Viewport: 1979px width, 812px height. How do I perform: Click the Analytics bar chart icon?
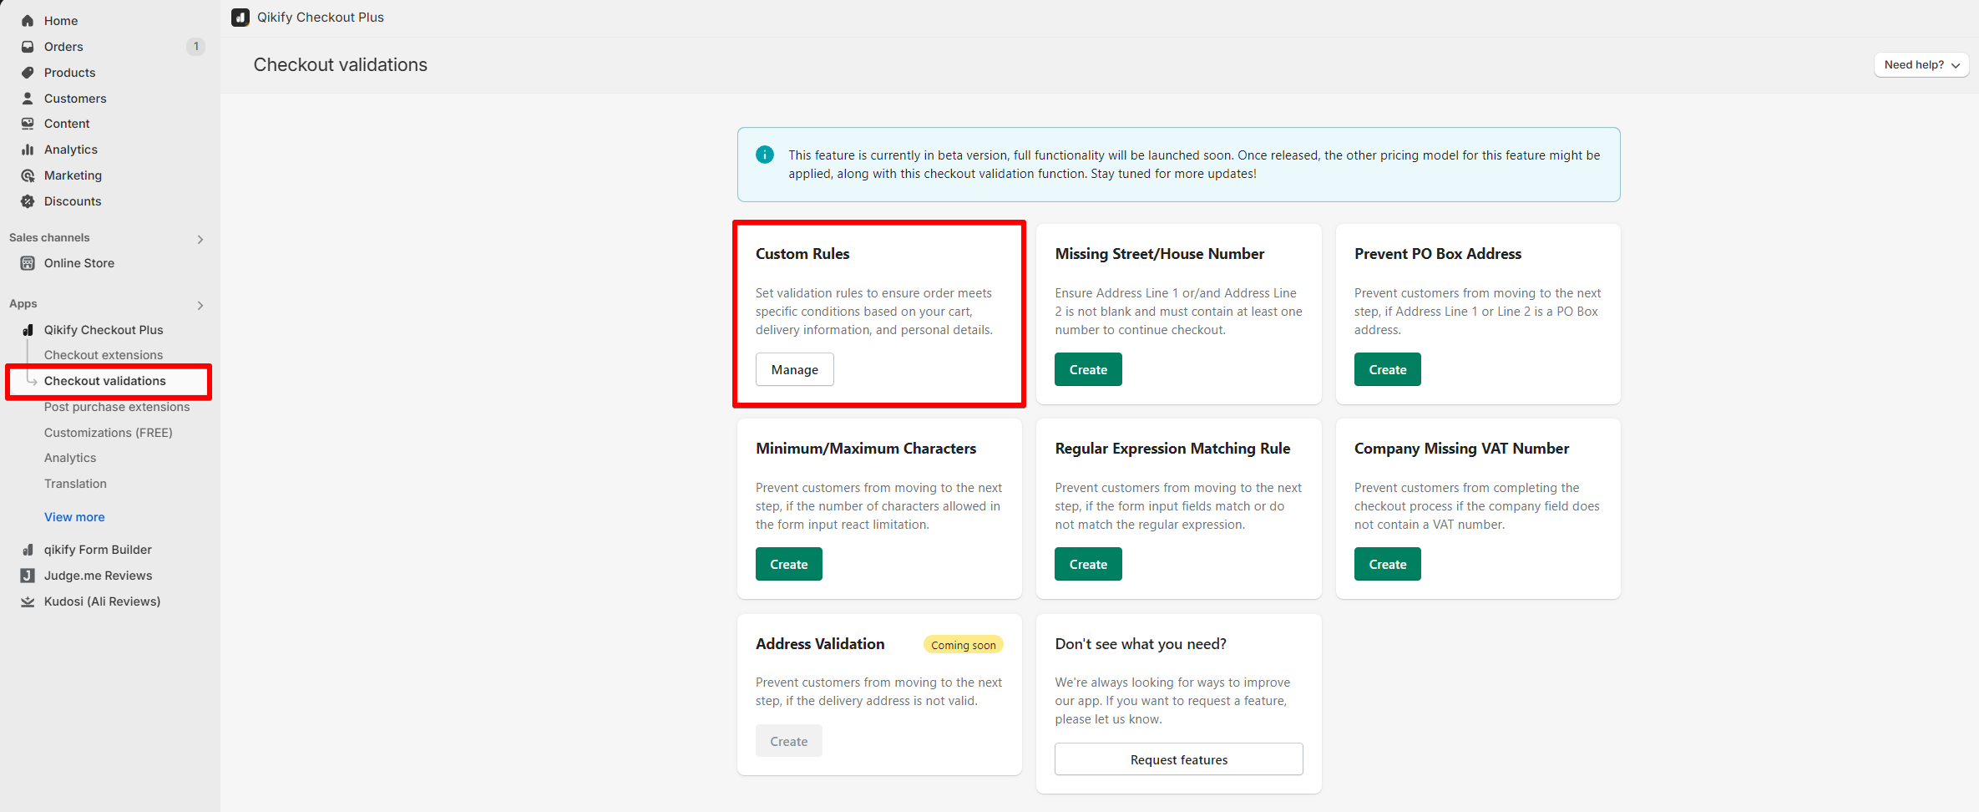(x=28, y=150)
